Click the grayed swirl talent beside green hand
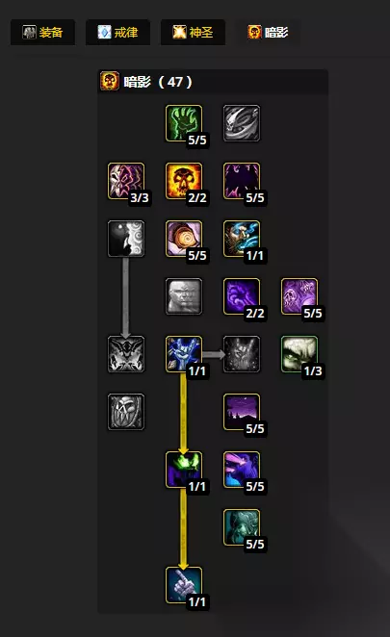This screenshot has height=637, width=390. [242, 123]
